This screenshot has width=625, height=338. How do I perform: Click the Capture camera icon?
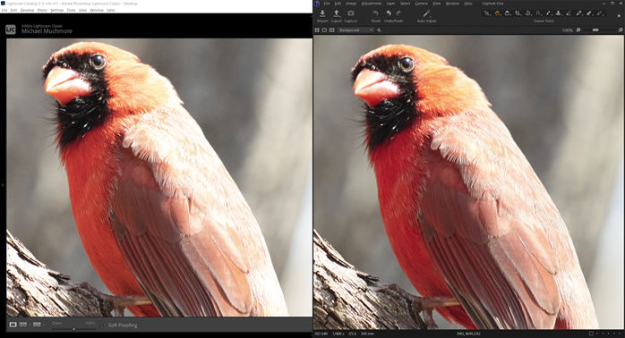coord(350,13)
